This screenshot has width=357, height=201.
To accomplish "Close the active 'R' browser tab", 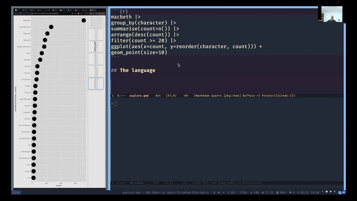I will (x=95, y=10).
